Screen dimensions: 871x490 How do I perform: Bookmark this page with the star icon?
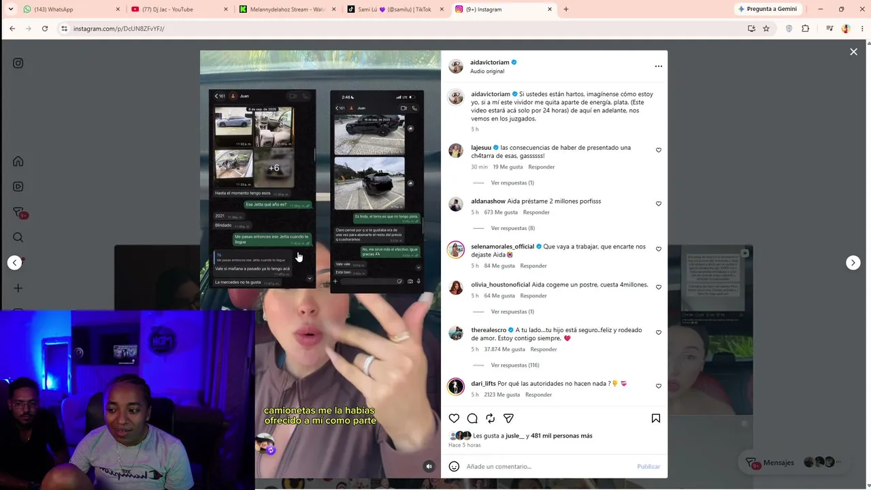tap(766, 29)
